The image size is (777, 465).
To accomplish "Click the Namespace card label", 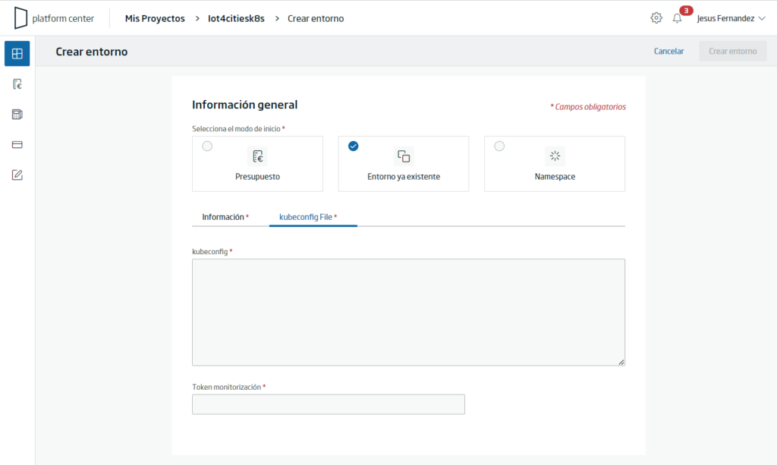I will click(555, 177).
